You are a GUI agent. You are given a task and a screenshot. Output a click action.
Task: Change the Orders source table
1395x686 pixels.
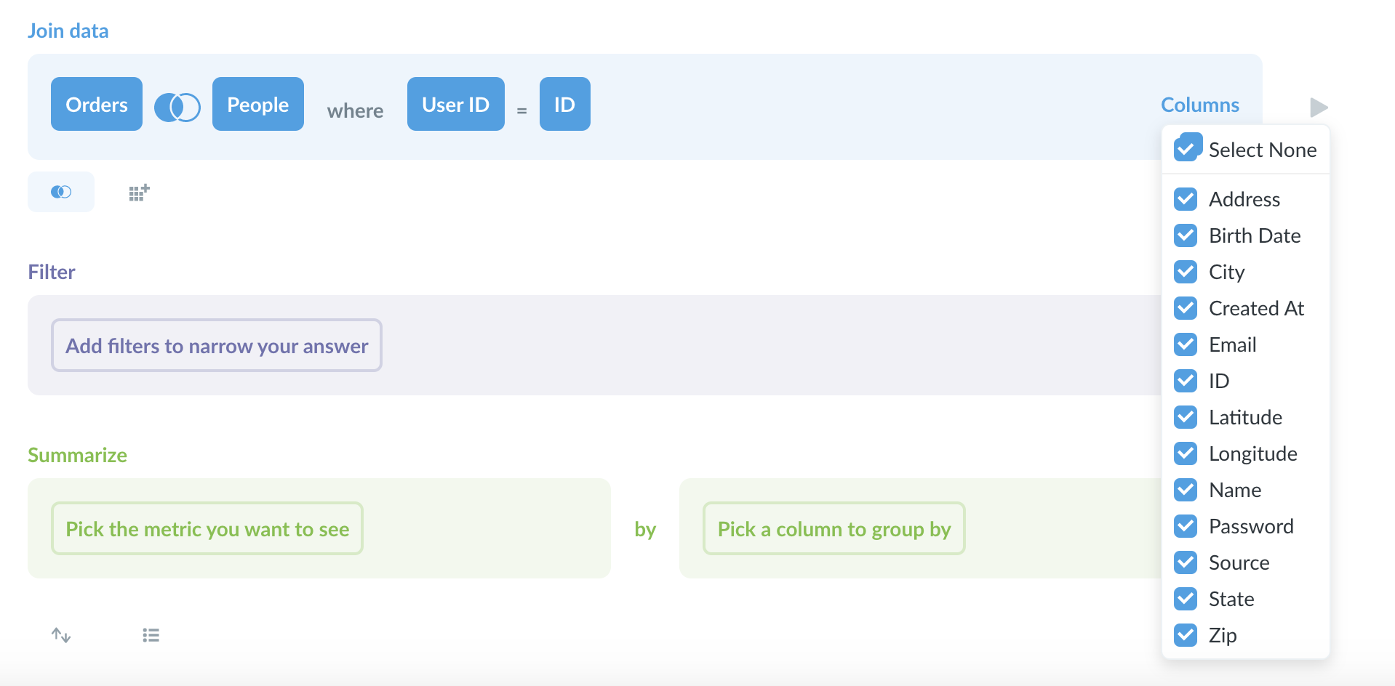click(x=96, y=104)
